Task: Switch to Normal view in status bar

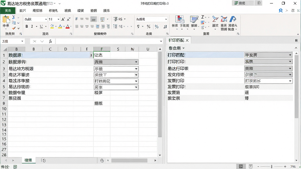Action: pyautogui.click(x=241, y=166)
